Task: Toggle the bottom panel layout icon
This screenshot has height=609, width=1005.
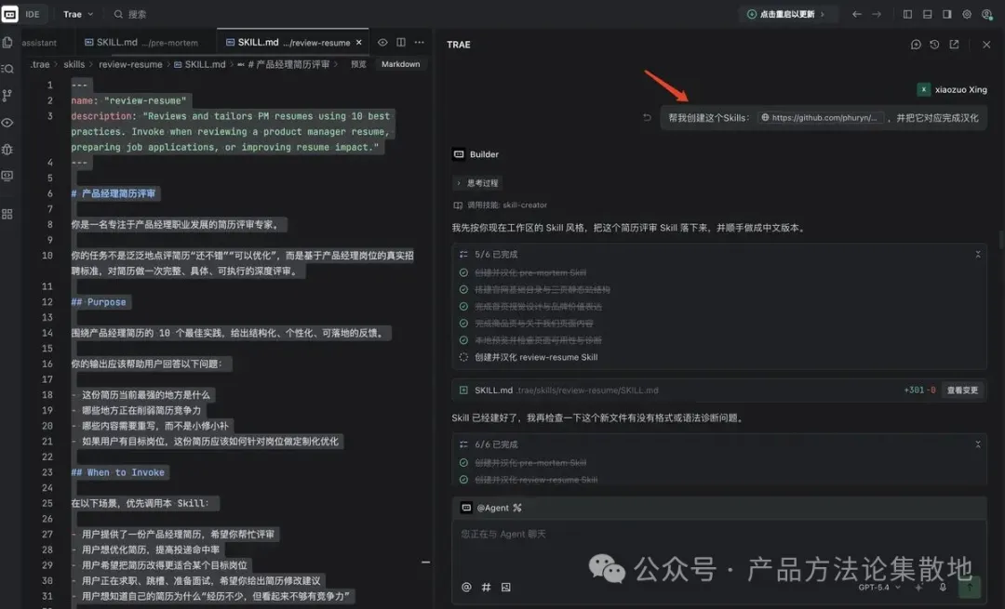Action: coord(928,14)
